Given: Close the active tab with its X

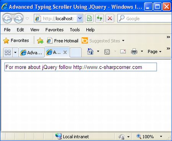Looking at the screenshot, I should pos(65,52).
